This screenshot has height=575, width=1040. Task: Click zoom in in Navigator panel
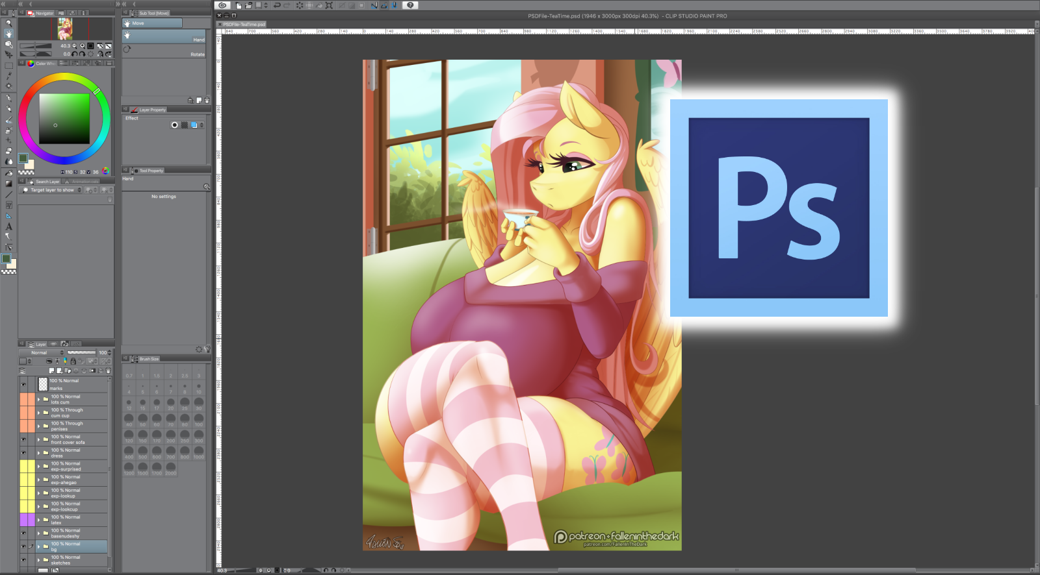tap(82, 46)
